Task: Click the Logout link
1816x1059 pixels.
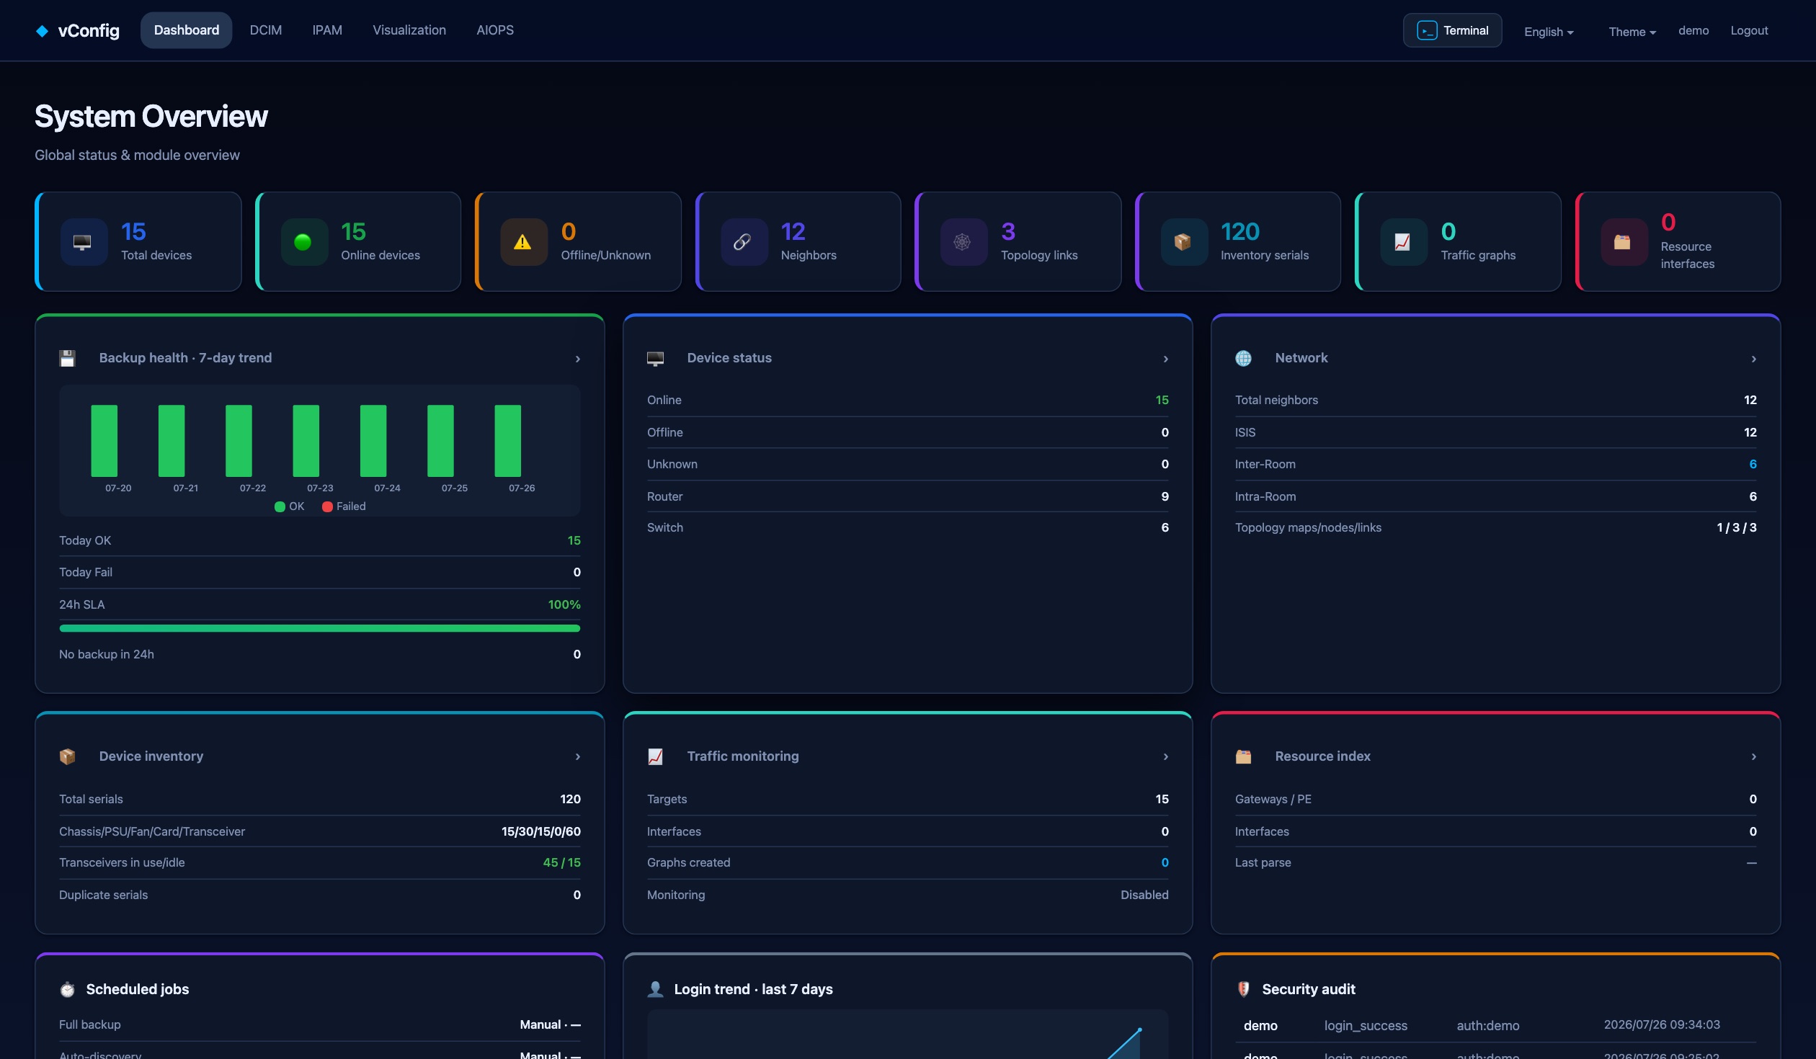Action: tap(1750, 30)
